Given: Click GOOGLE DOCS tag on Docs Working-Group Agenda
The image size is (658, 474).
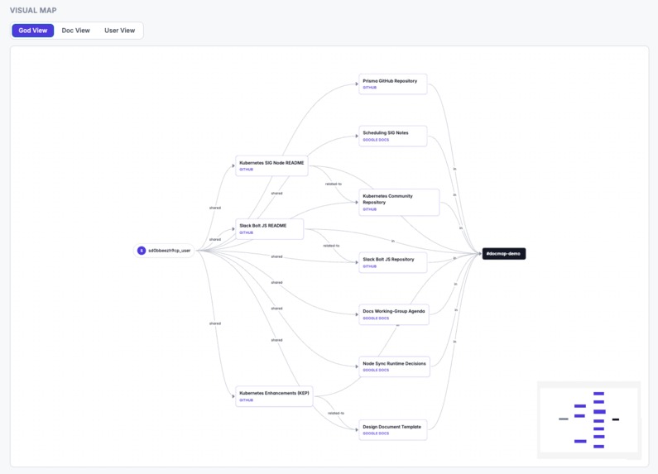Looking at the screenshot, I should [x=376, y=318].
